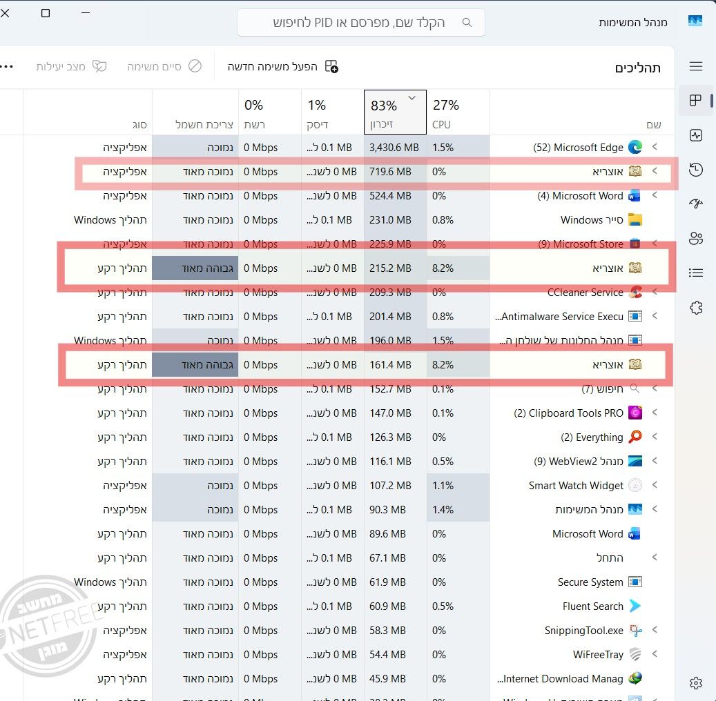Open the hamburger navigation menu

(x=696, y=67)
